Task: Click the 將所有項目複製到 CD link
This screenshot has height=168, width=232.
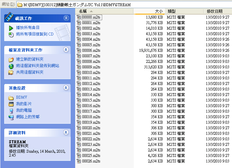Action: [35, 34]
